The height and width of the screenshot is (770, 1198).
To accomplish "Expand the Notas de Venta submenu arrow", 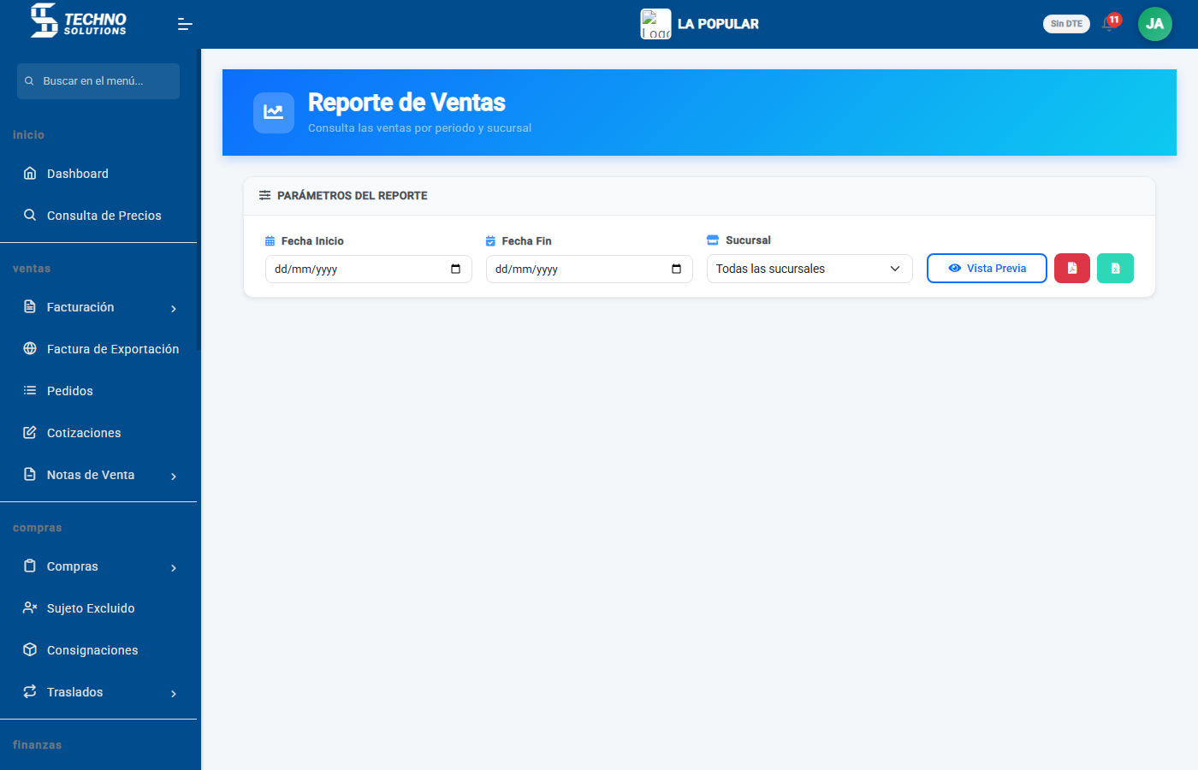I will coord(174,476).
